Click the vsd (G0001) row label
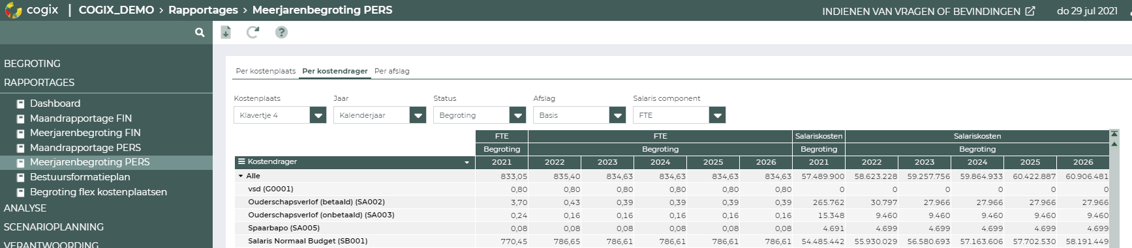 pyautogui.click(x=271, y=189)
